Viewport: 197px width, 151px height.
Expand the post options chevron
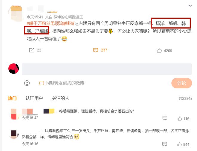[x=190, y=6]
